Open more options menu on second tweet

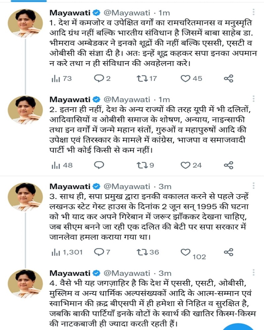click(253, 99)
